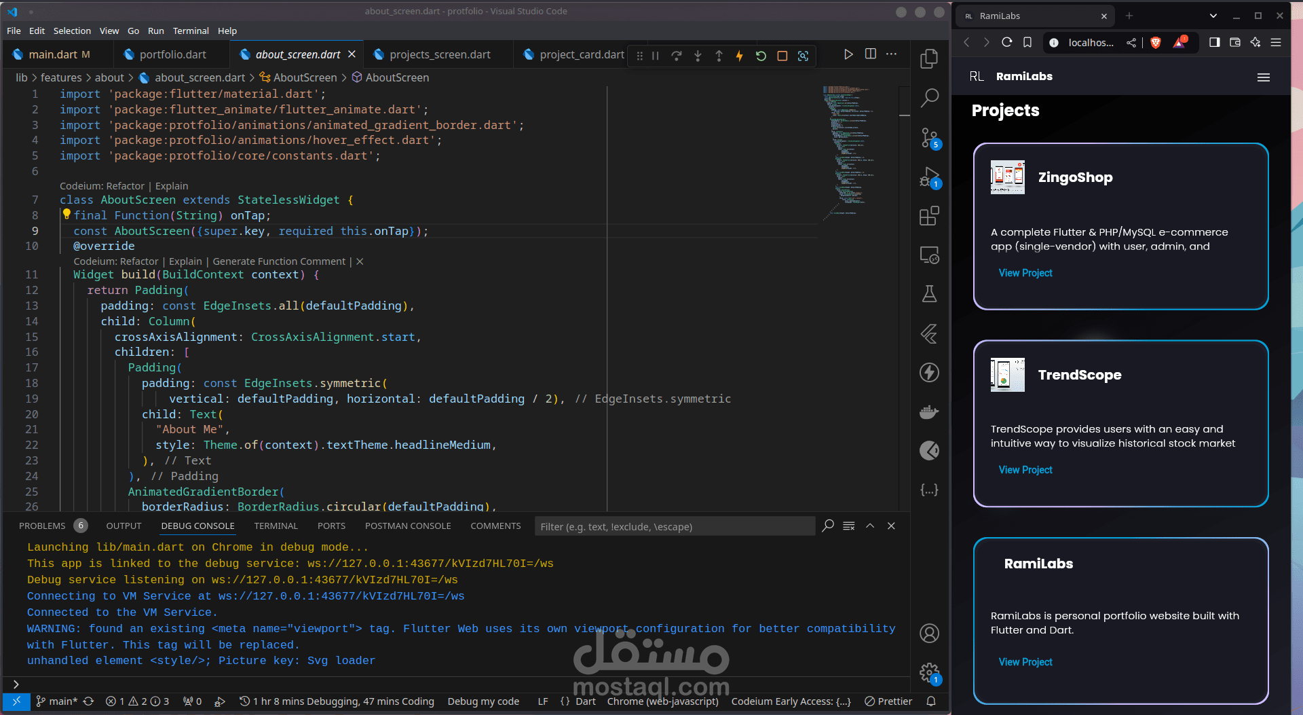The height and width of the screenshot is (715, 1303).
Task: Close the bottom panel
Action: click(x=891, y=526)
